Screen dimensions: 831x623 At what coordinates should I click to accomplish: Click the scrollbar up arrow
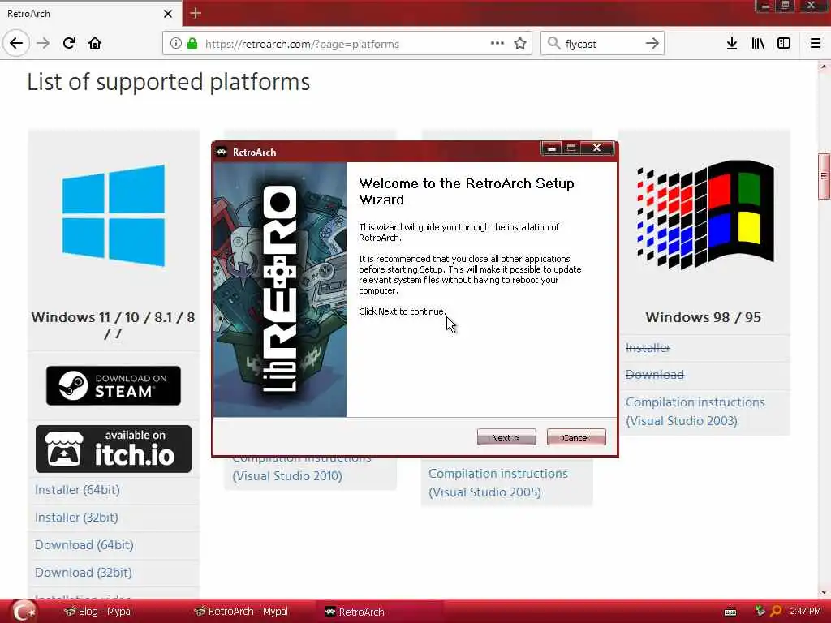(824, 67)
